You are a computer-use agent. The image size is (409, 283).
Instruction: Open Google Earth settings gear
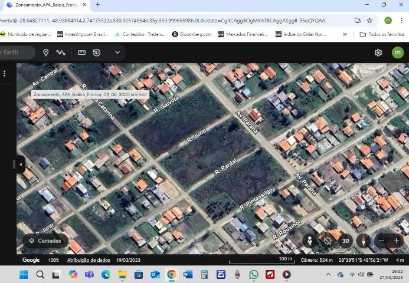point(378,52)
